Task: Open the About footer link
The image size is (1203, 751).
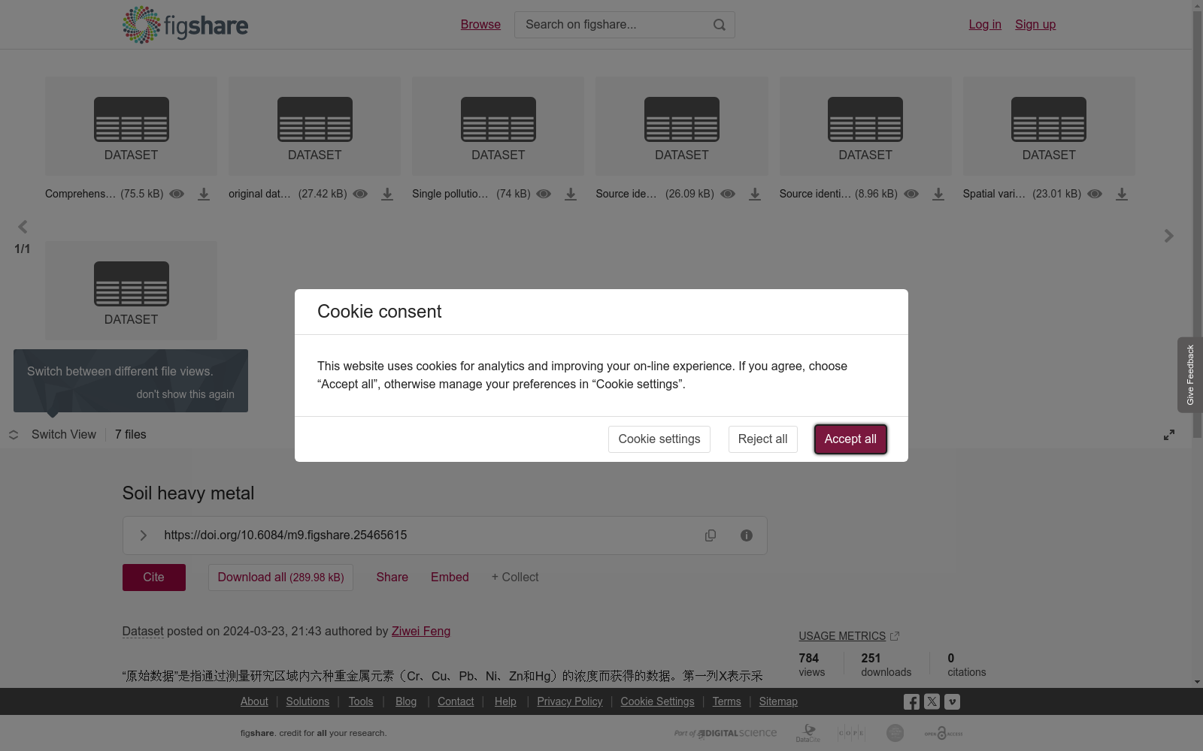Action: click(x=254, y=701)
